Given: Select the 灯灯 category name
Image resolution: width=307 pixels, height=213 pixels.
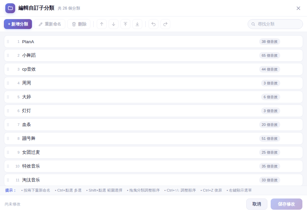Looking at the screenshot, I should coord(26,111).
